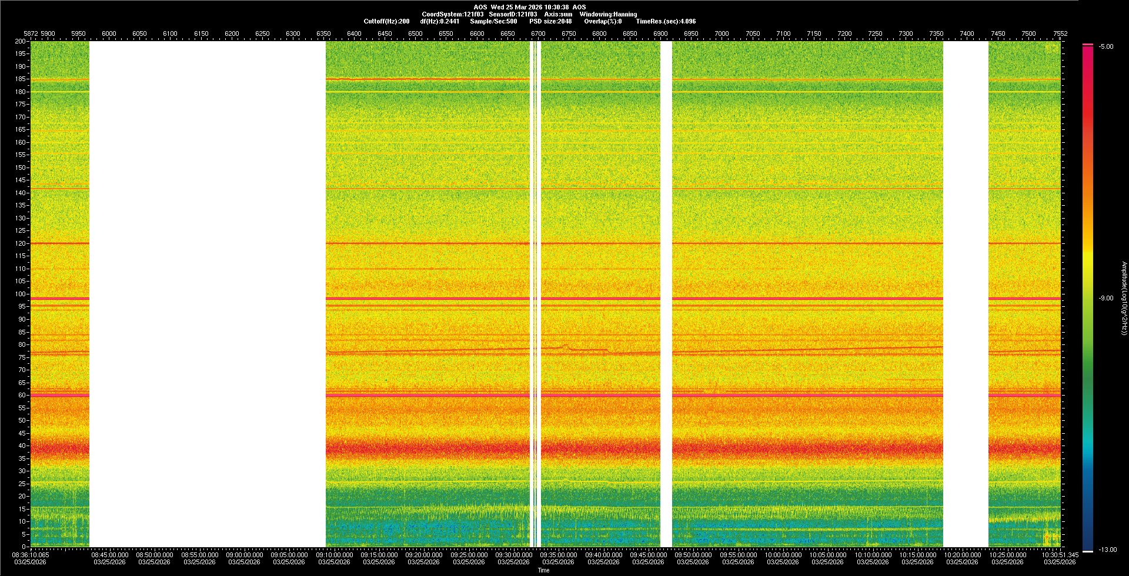Image resolution: width=1129 pixels, height=576 pixels.
Task: Click the large white data gap near 09:00:00
Action: coord(207,294)
